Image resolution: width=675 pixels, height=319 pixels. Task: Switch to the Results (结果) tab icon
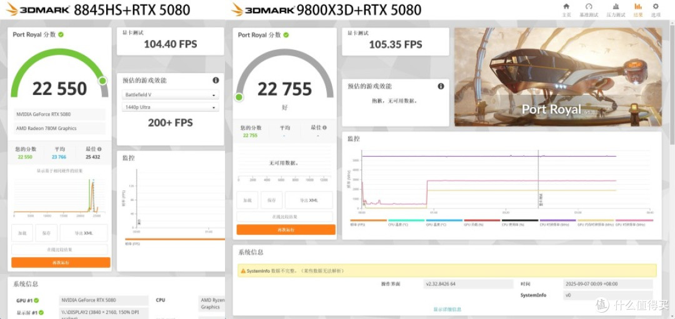(638, 6)
